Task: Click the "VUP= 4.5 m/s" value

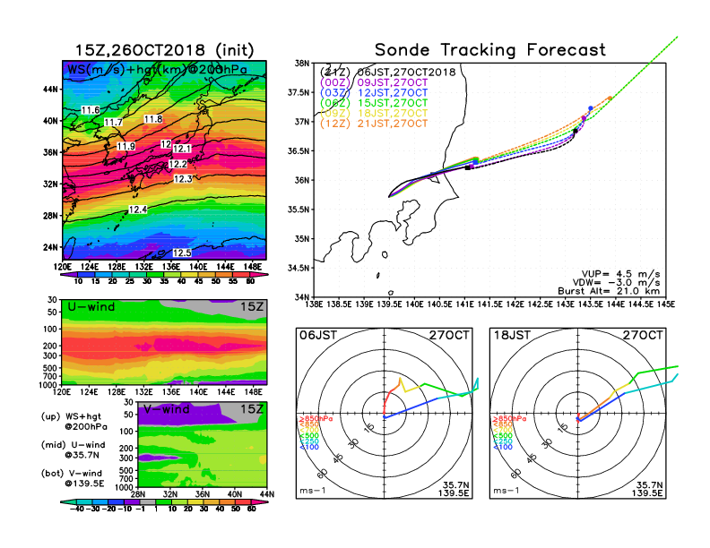Action: (x=620, y=274)
